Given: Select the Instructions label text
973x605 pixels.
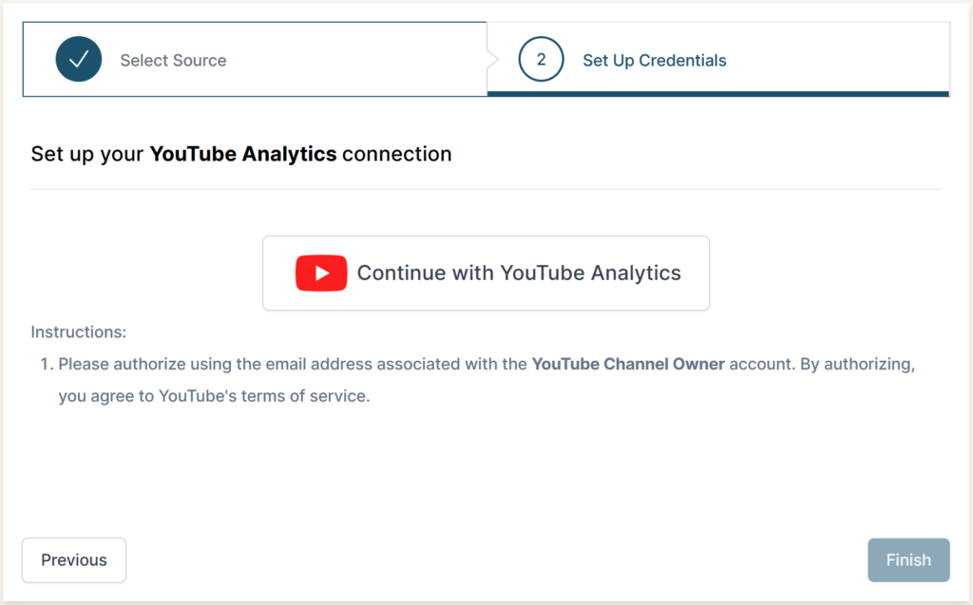Looking at the screenshot, I should (x=78, y=331).
